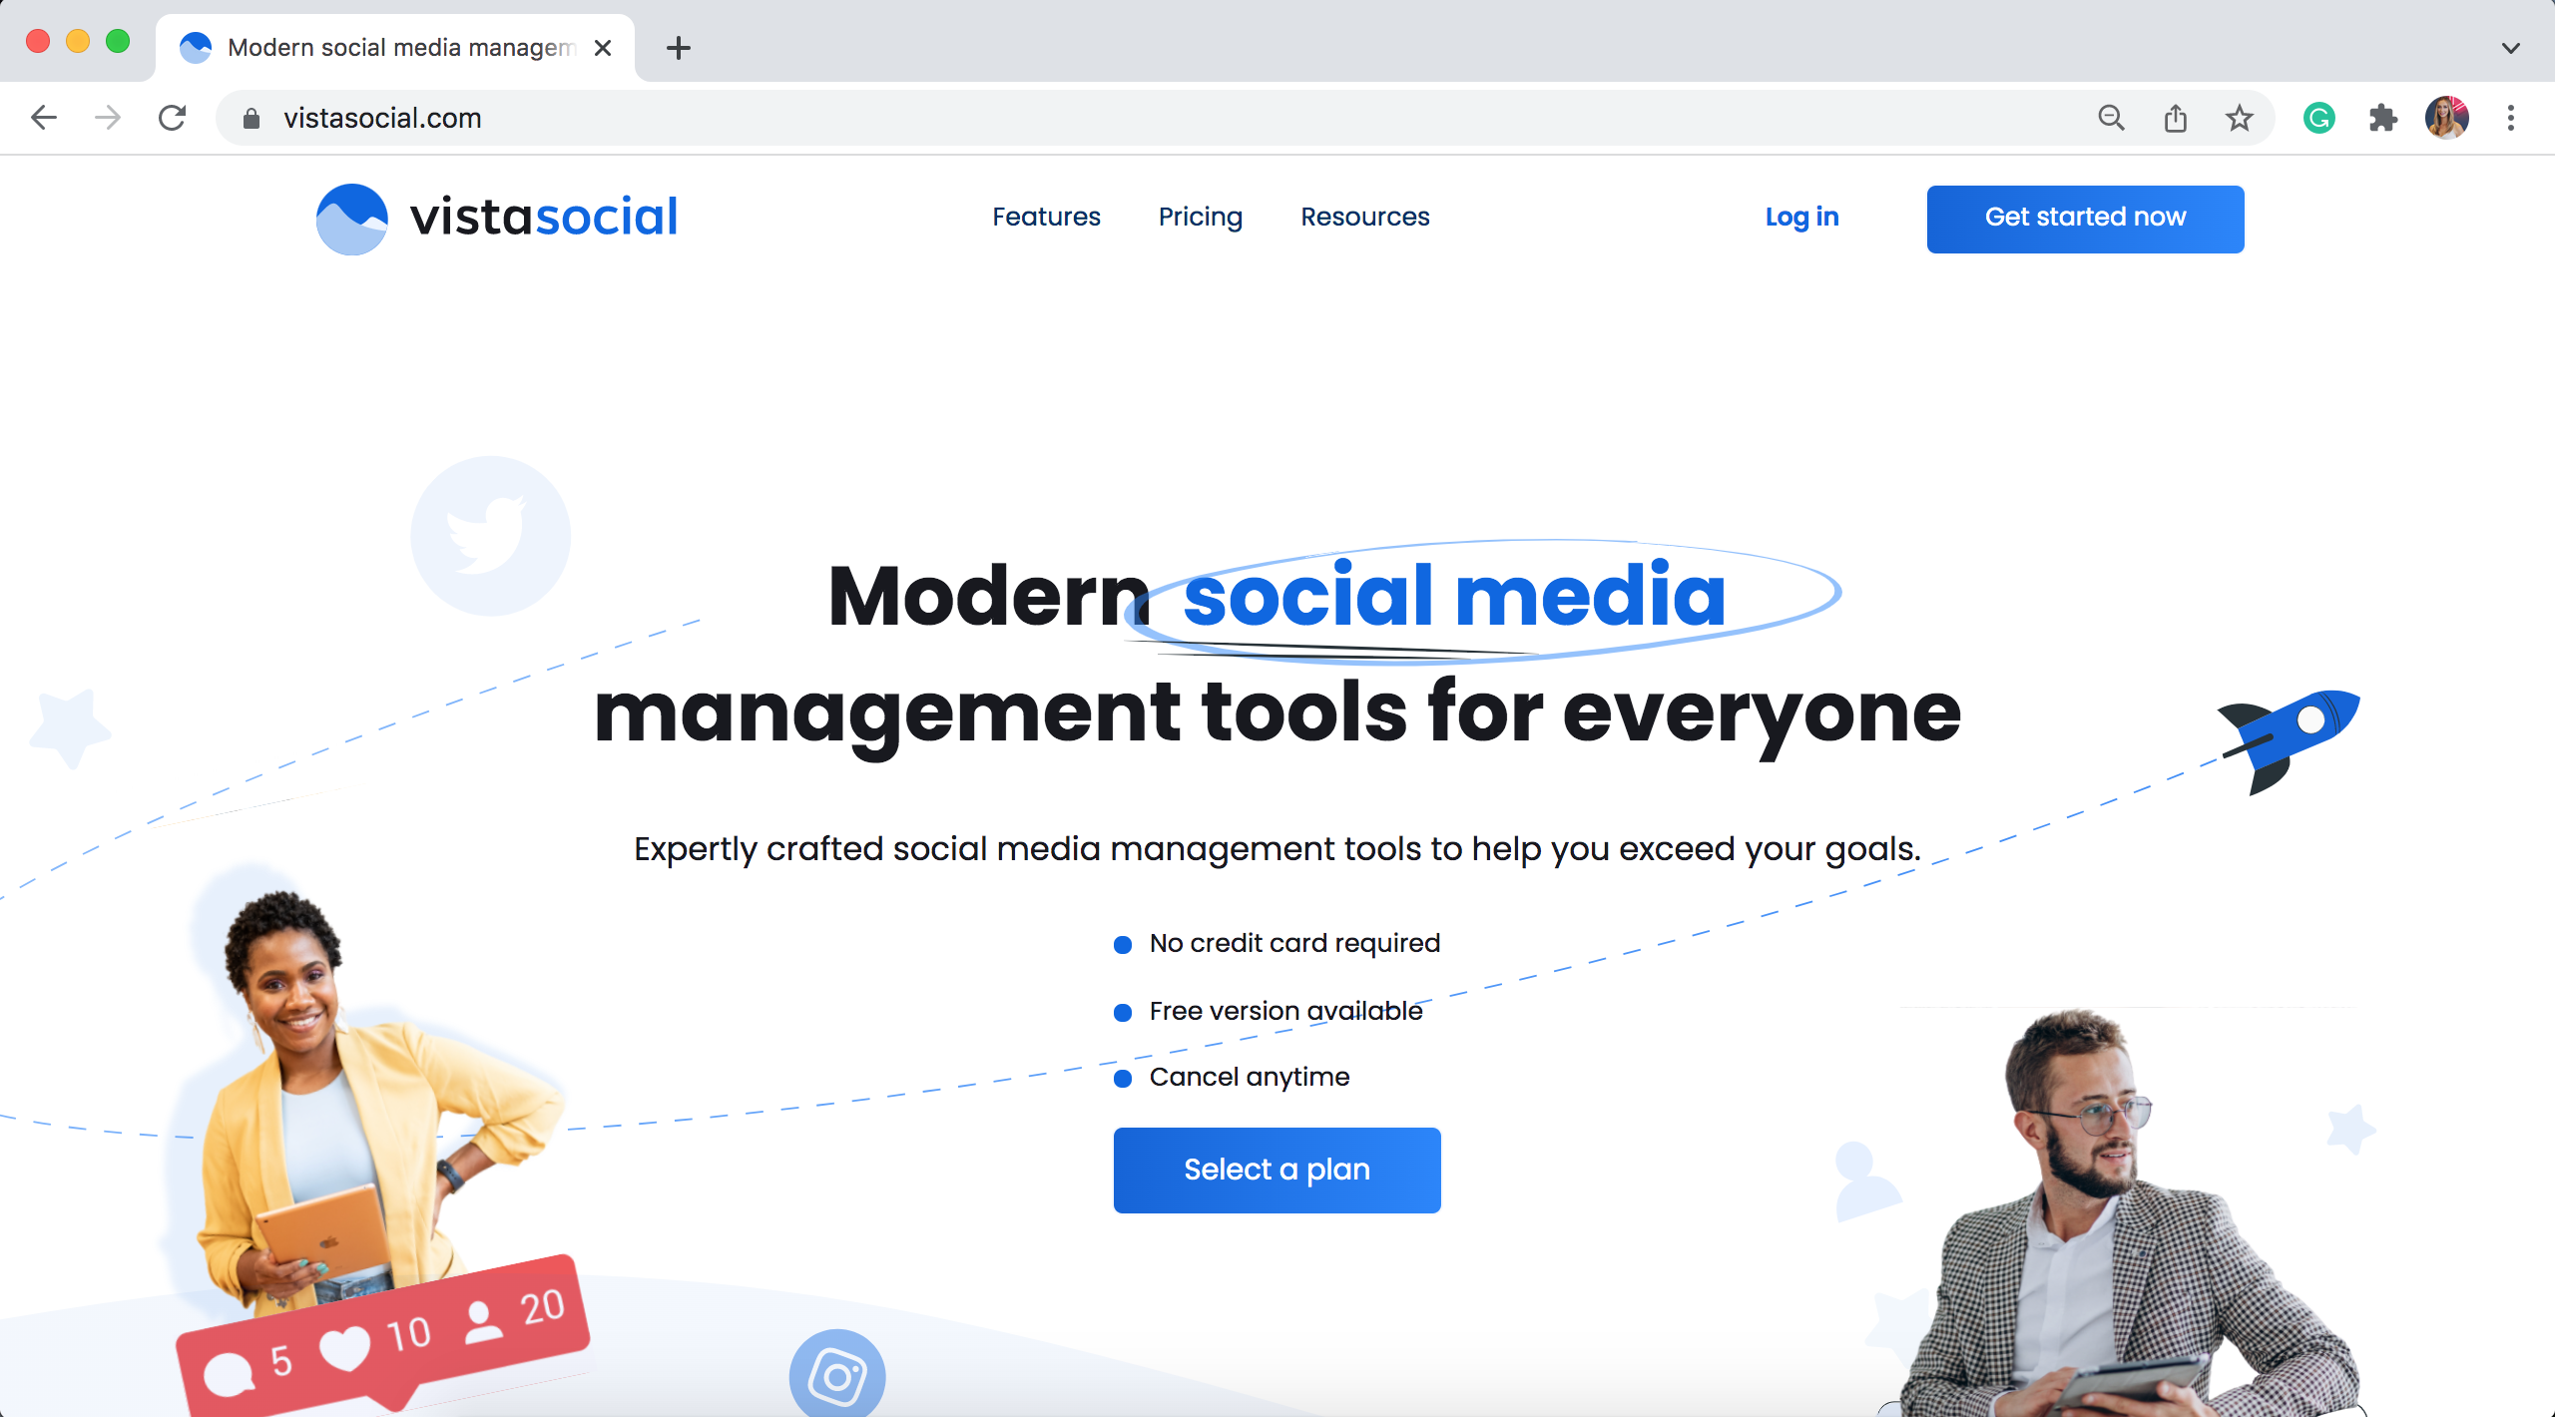Click the Log in link
Screen dimensions: 2555x1417
(x=1802, y=217)
